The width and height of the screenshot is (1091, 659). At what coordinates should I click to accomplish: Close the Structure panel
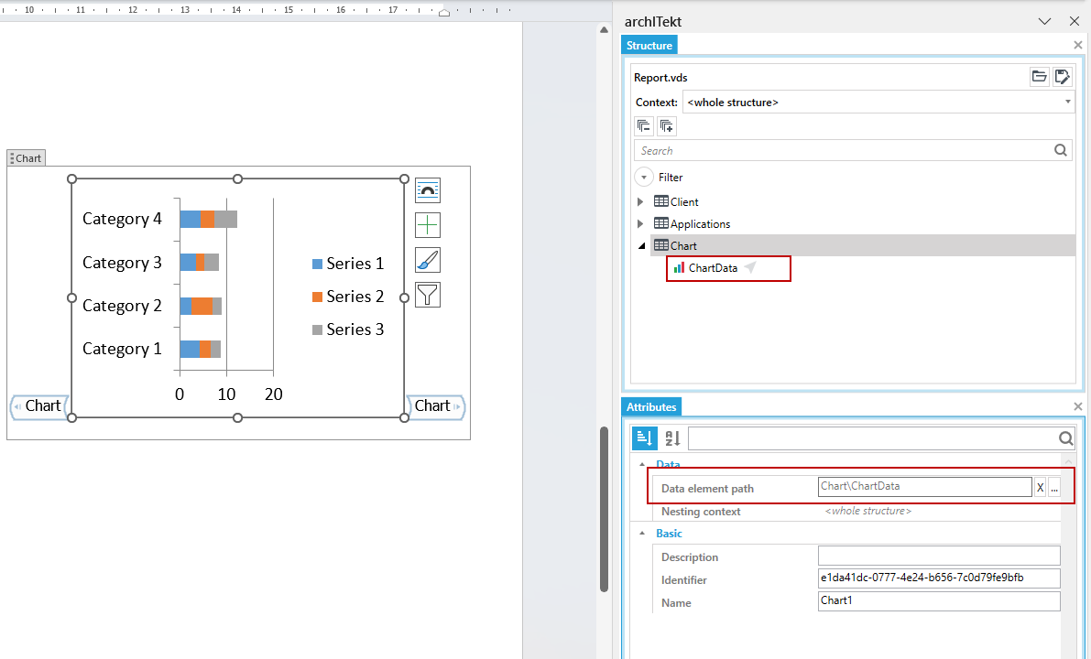pyautogui.click(x=1078, y=45)
